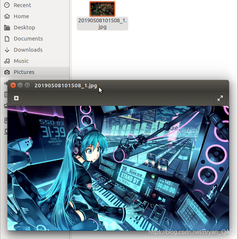Go to Home in the sidebar
Image resolution: width=238 pixels, height=239 pixels.
point(34,16)
